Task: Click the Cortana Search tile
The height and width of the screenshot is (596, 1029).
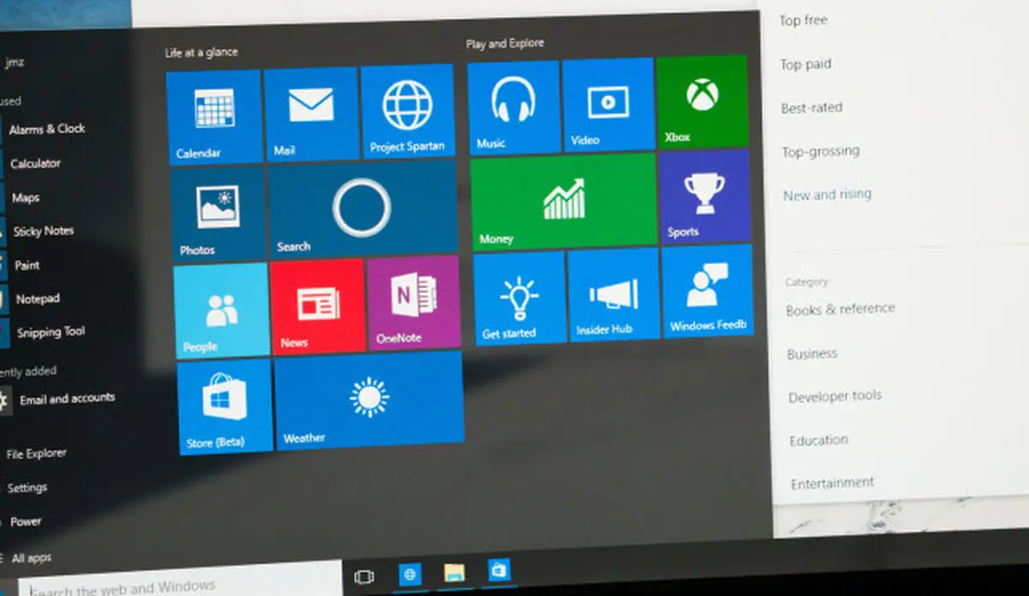Action: 364,209
